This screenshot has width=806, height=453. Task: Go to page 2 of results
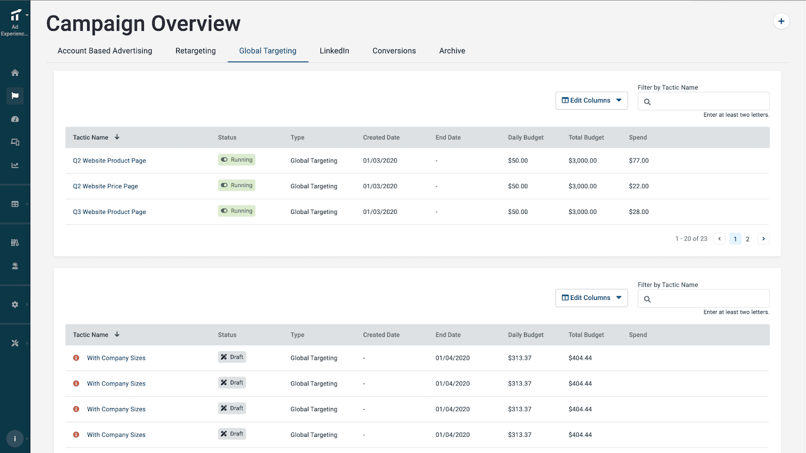[748, 239]
